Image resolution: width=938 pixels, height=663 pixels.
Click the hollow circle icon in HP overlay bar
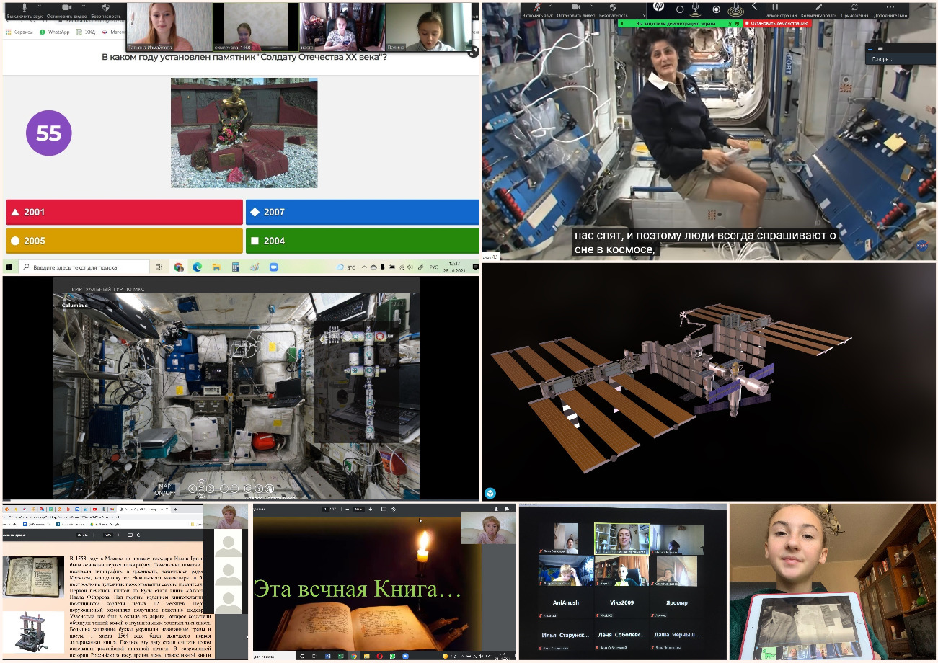tap(679, 9)
